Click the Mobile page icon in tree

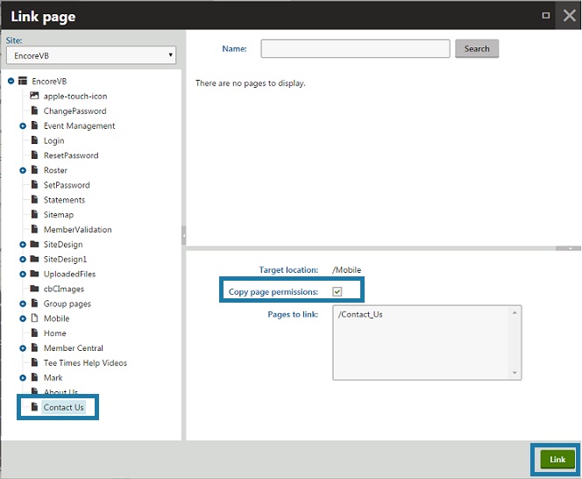click(x=35, y=318)
